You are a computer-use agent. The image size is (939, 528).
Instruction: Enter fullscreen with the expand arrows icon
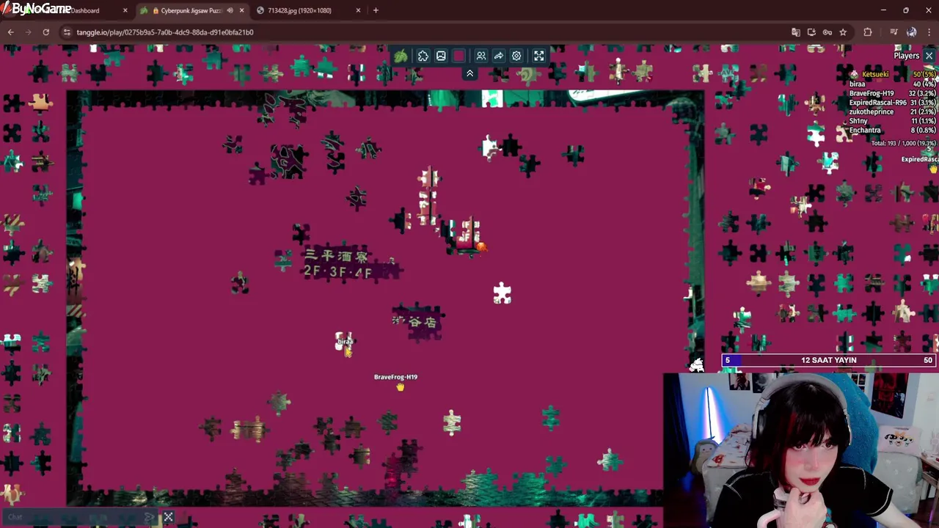tap(539, 56)
